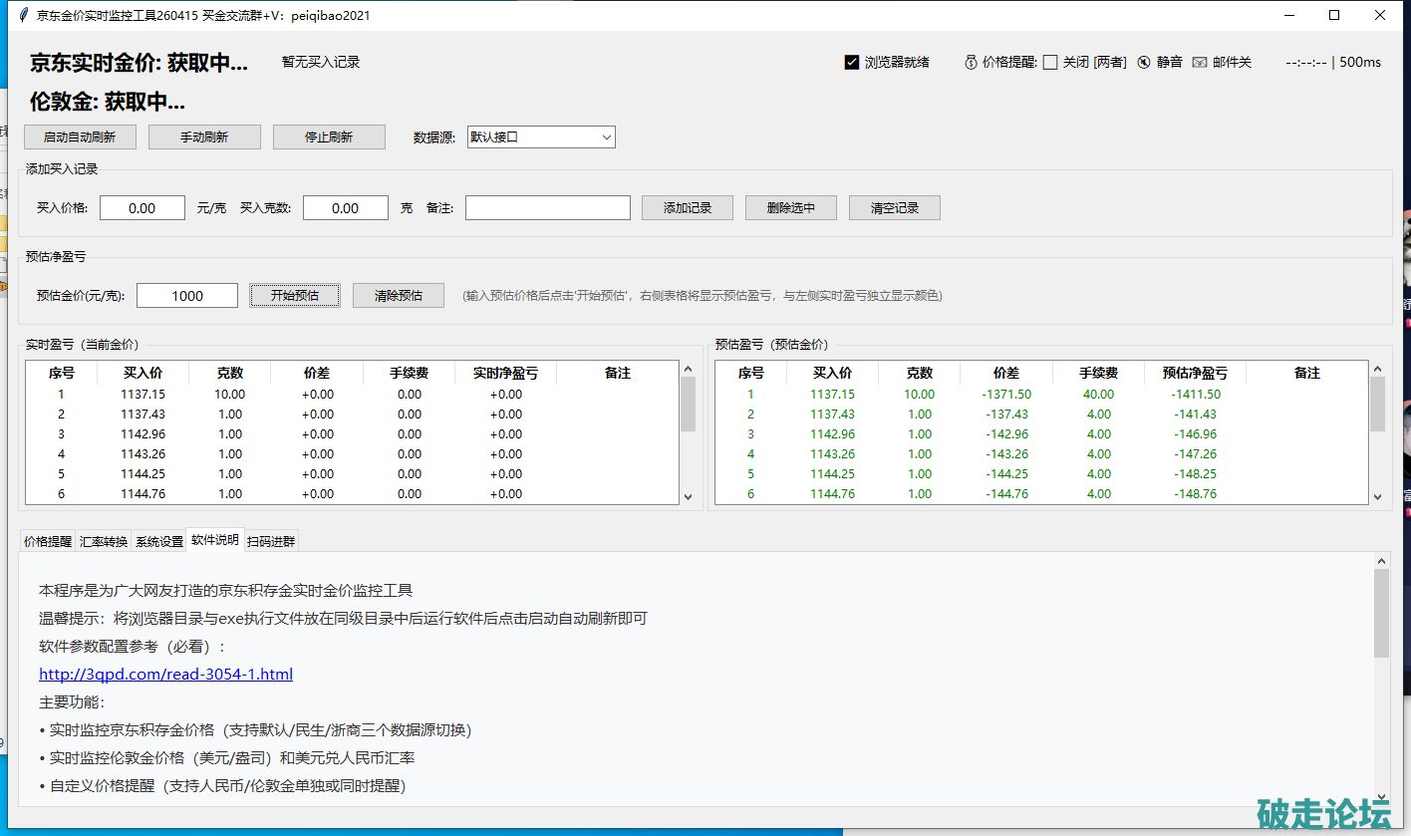Click the email alert (邮件关) envelope icon
Image resolution: width=1411 pixels, height=836 pixels.
pos(1200,62)
